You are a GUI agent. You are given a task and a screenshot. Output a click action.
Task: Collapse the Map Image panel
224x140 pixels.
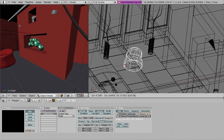point(79,108)
